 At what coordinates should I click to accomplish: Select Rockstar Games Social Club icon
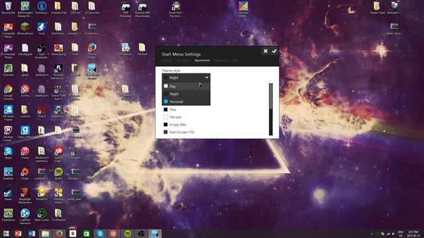(x=58, y=72)
